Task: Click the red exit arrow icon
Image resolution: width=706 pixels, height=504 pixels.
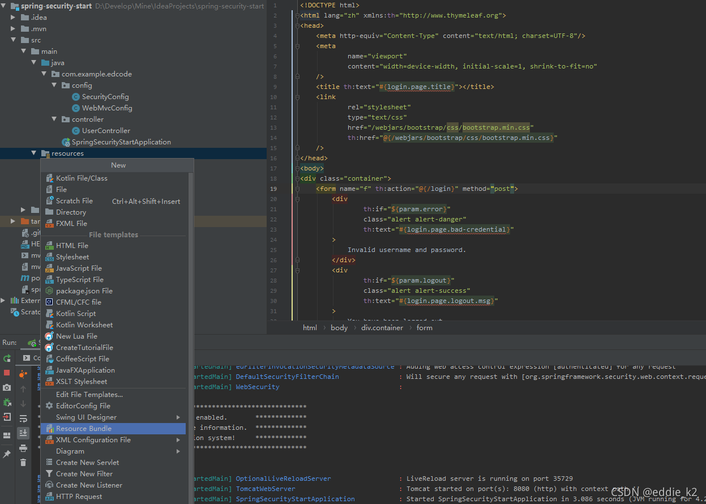Action: tap(7, 417)
